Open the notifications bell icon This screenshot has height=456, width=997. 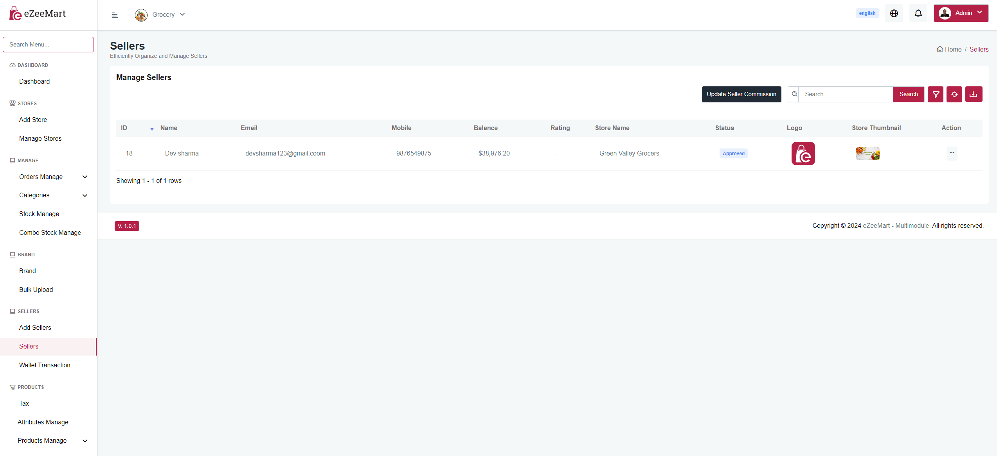point(918,13)
